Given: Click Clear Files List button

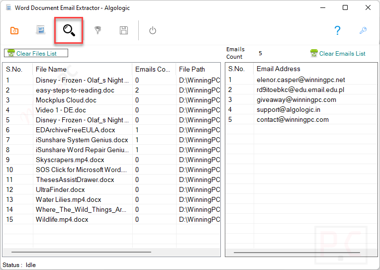Looking at the screenshot, I should [36, 53].
